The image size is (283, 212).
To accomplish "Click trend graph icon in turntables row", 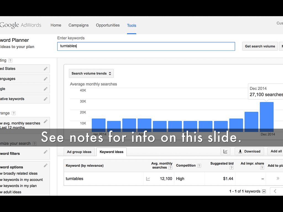I will (x=148, y=179).
